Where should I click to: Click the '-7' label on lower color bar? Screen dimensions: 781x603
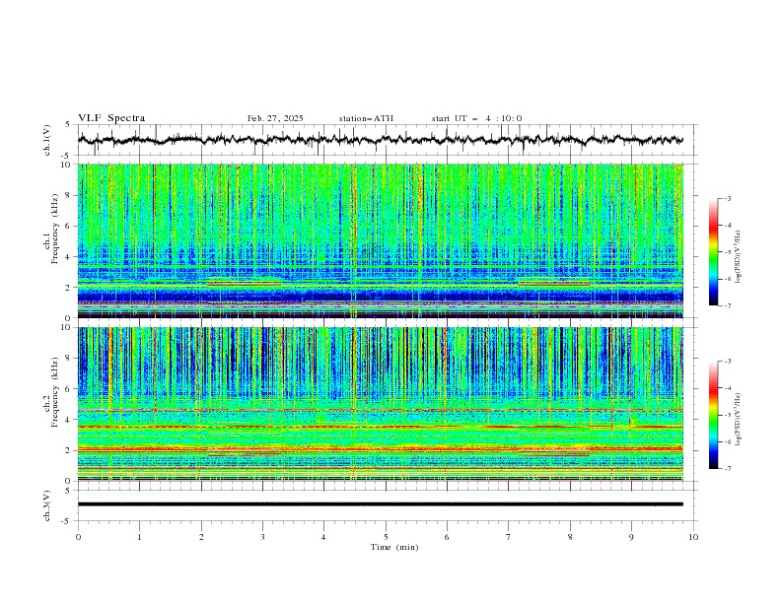tap(727, 469)
